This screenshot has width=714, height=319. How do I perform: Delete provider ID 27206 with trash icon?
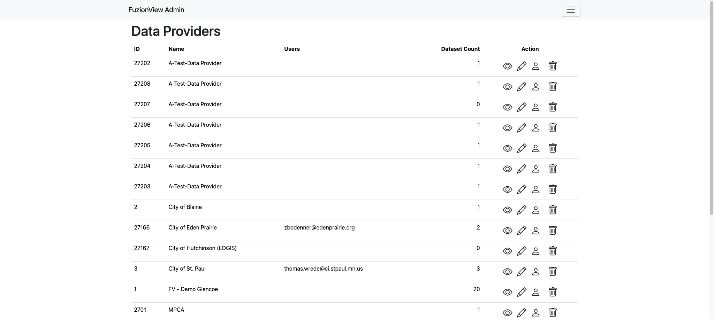[553, 127]
